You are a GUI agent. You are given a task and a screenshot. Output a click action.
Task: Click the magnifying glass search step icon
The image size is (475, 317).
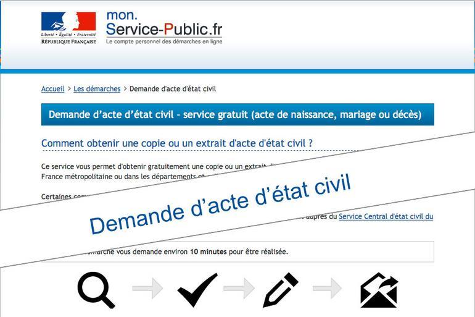click(96, 290)
